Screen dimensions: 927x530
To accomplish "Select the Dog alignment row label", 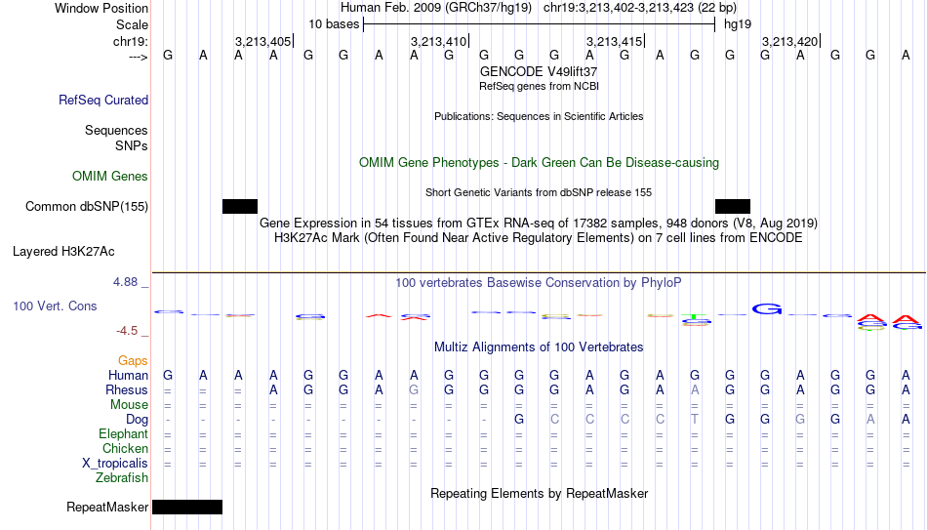I will tap(137, 420).
